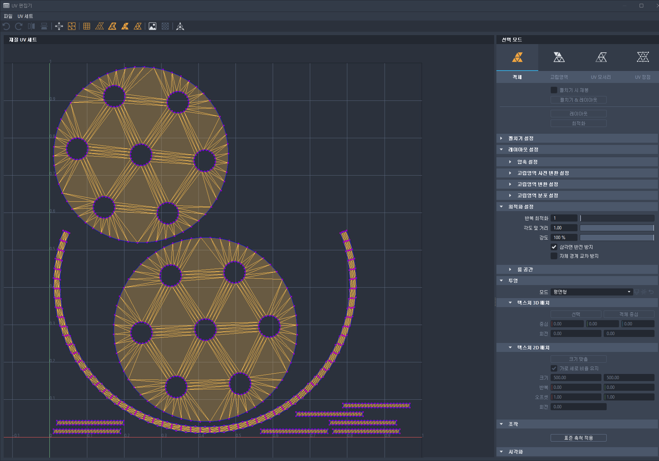Image resolution: width=659 pixels, height=461 pixels.
Task: Click the 객체 중심 button
Action: coord(629,314)
